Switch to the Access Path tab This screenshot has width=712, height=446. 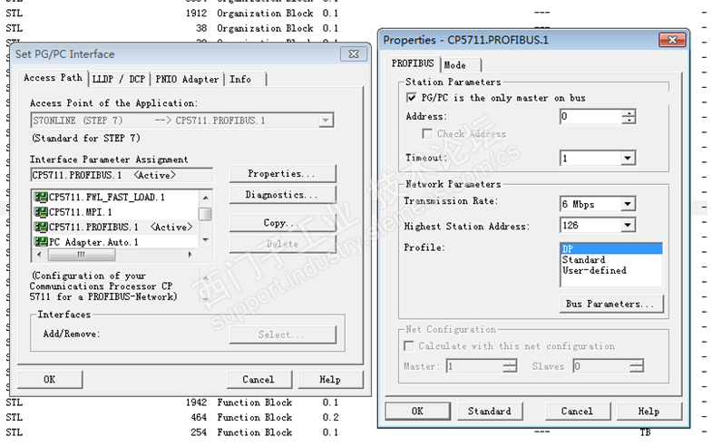(53, 78)
